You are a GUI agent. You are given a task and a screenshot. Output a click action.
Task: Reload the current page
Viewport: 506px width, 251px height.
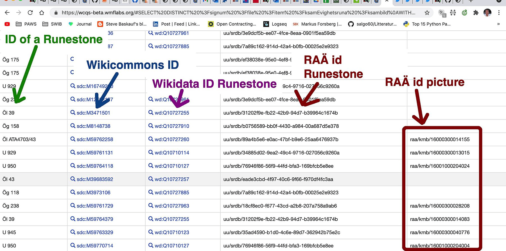(30, 13)
